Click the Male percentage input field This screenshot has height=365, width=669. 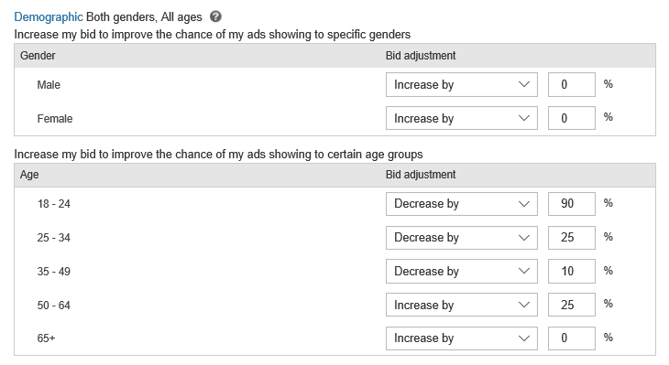[572, 84]
